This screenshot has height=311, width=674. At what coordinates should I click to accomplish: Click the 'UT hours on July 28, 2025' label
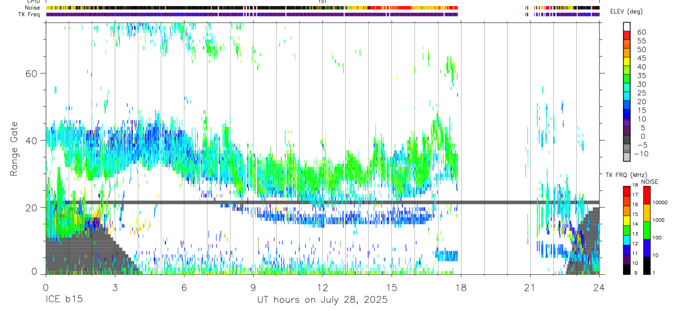click(322, 300)
